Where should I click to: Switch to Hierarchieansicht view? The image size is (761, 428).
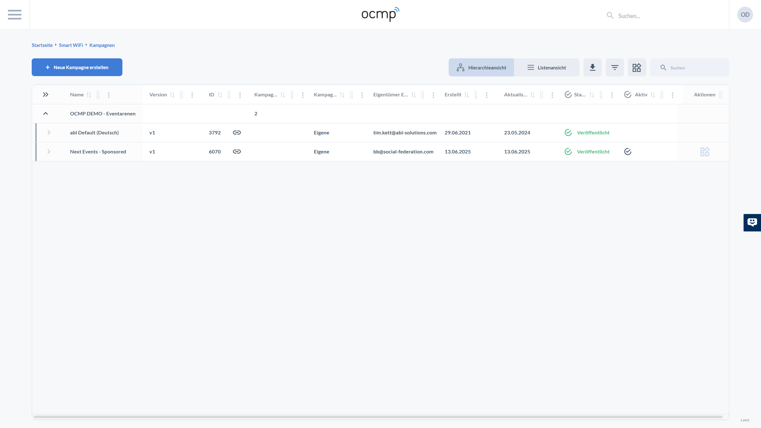pyautogui.click(x=481, y=68)
